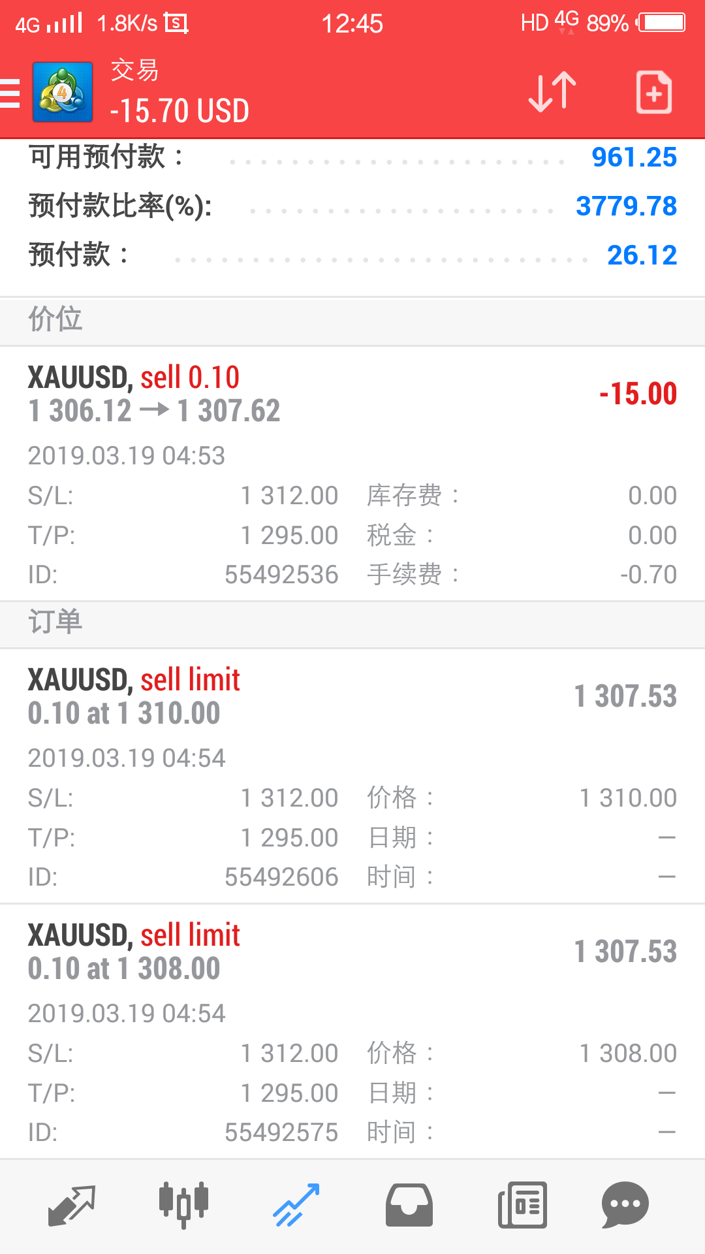This screenshot has width=705, height=1254.
Task: Open the News tab icon
Action: tap(522, 1205)
